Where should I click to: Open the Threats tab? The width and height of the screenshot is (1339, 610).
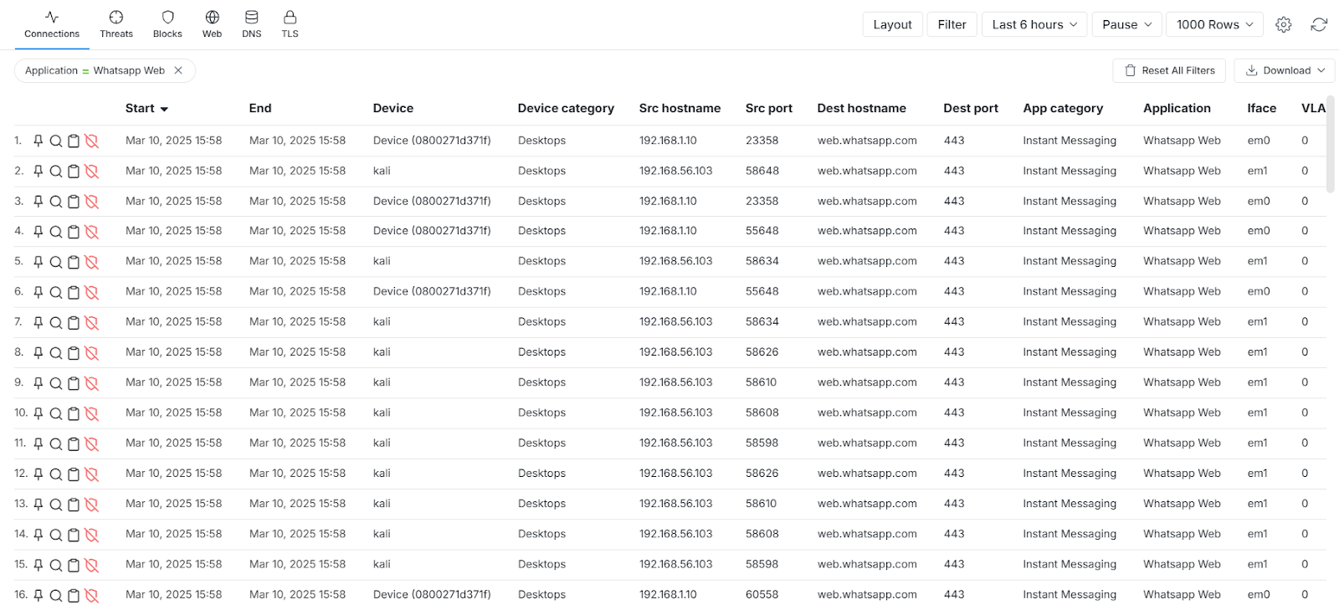click(x=116, y=24)
